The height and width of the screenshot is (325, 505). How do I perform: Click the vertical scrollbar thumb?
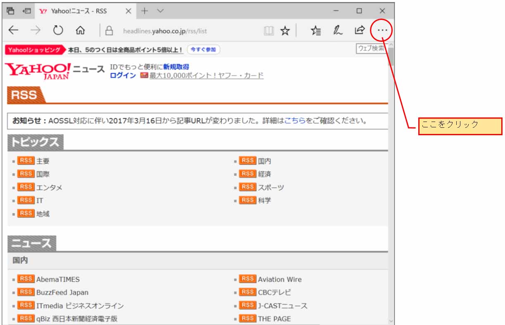pos(391,57)
